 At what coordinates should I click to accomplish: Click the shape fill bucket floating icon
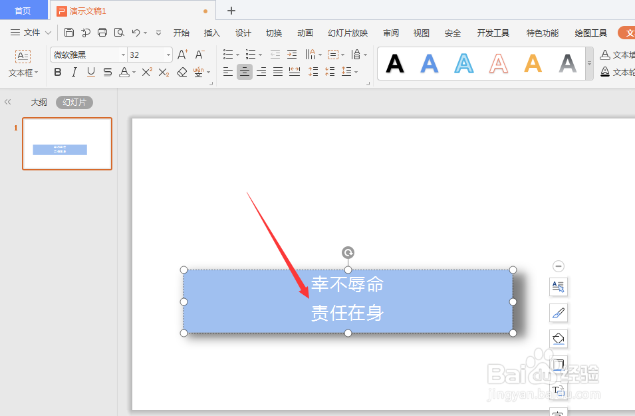[559, 339]
